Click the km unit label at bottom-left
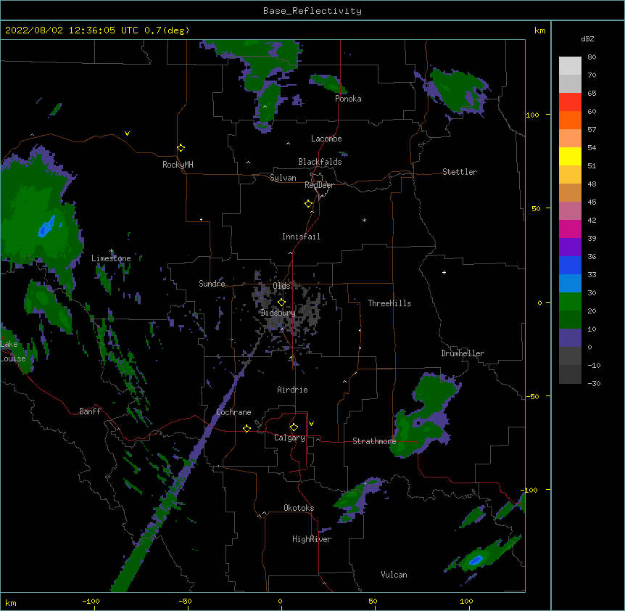The image size is (625, 611). click(11, 602)
